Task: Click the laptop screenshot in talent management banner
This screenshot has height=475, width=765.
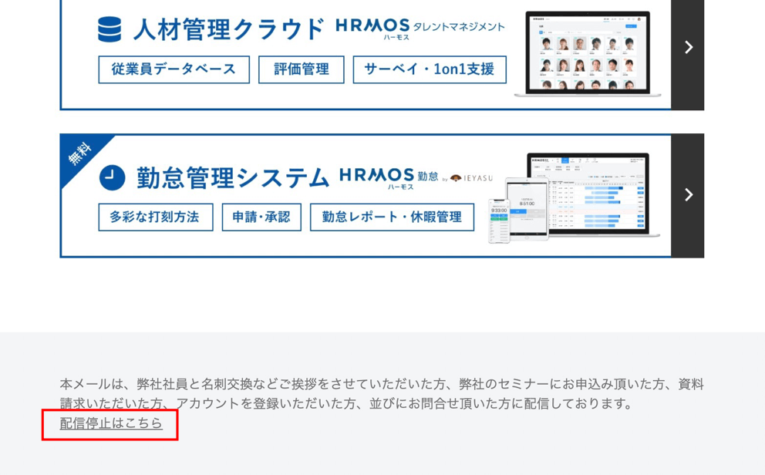Action: click(x=588, y=52)
